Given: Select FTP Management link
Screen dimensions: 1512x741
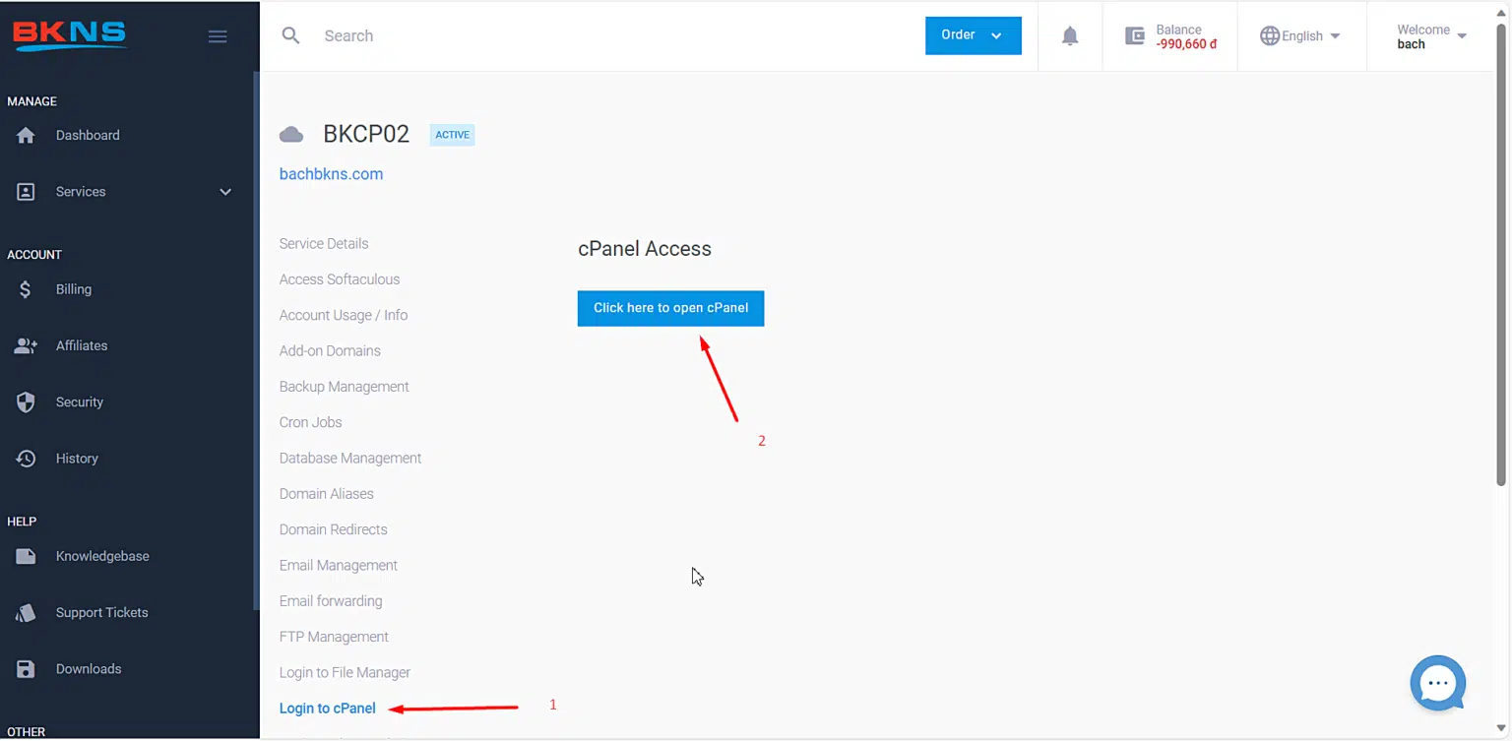Looking at the screenshot, I should (334, 638).
